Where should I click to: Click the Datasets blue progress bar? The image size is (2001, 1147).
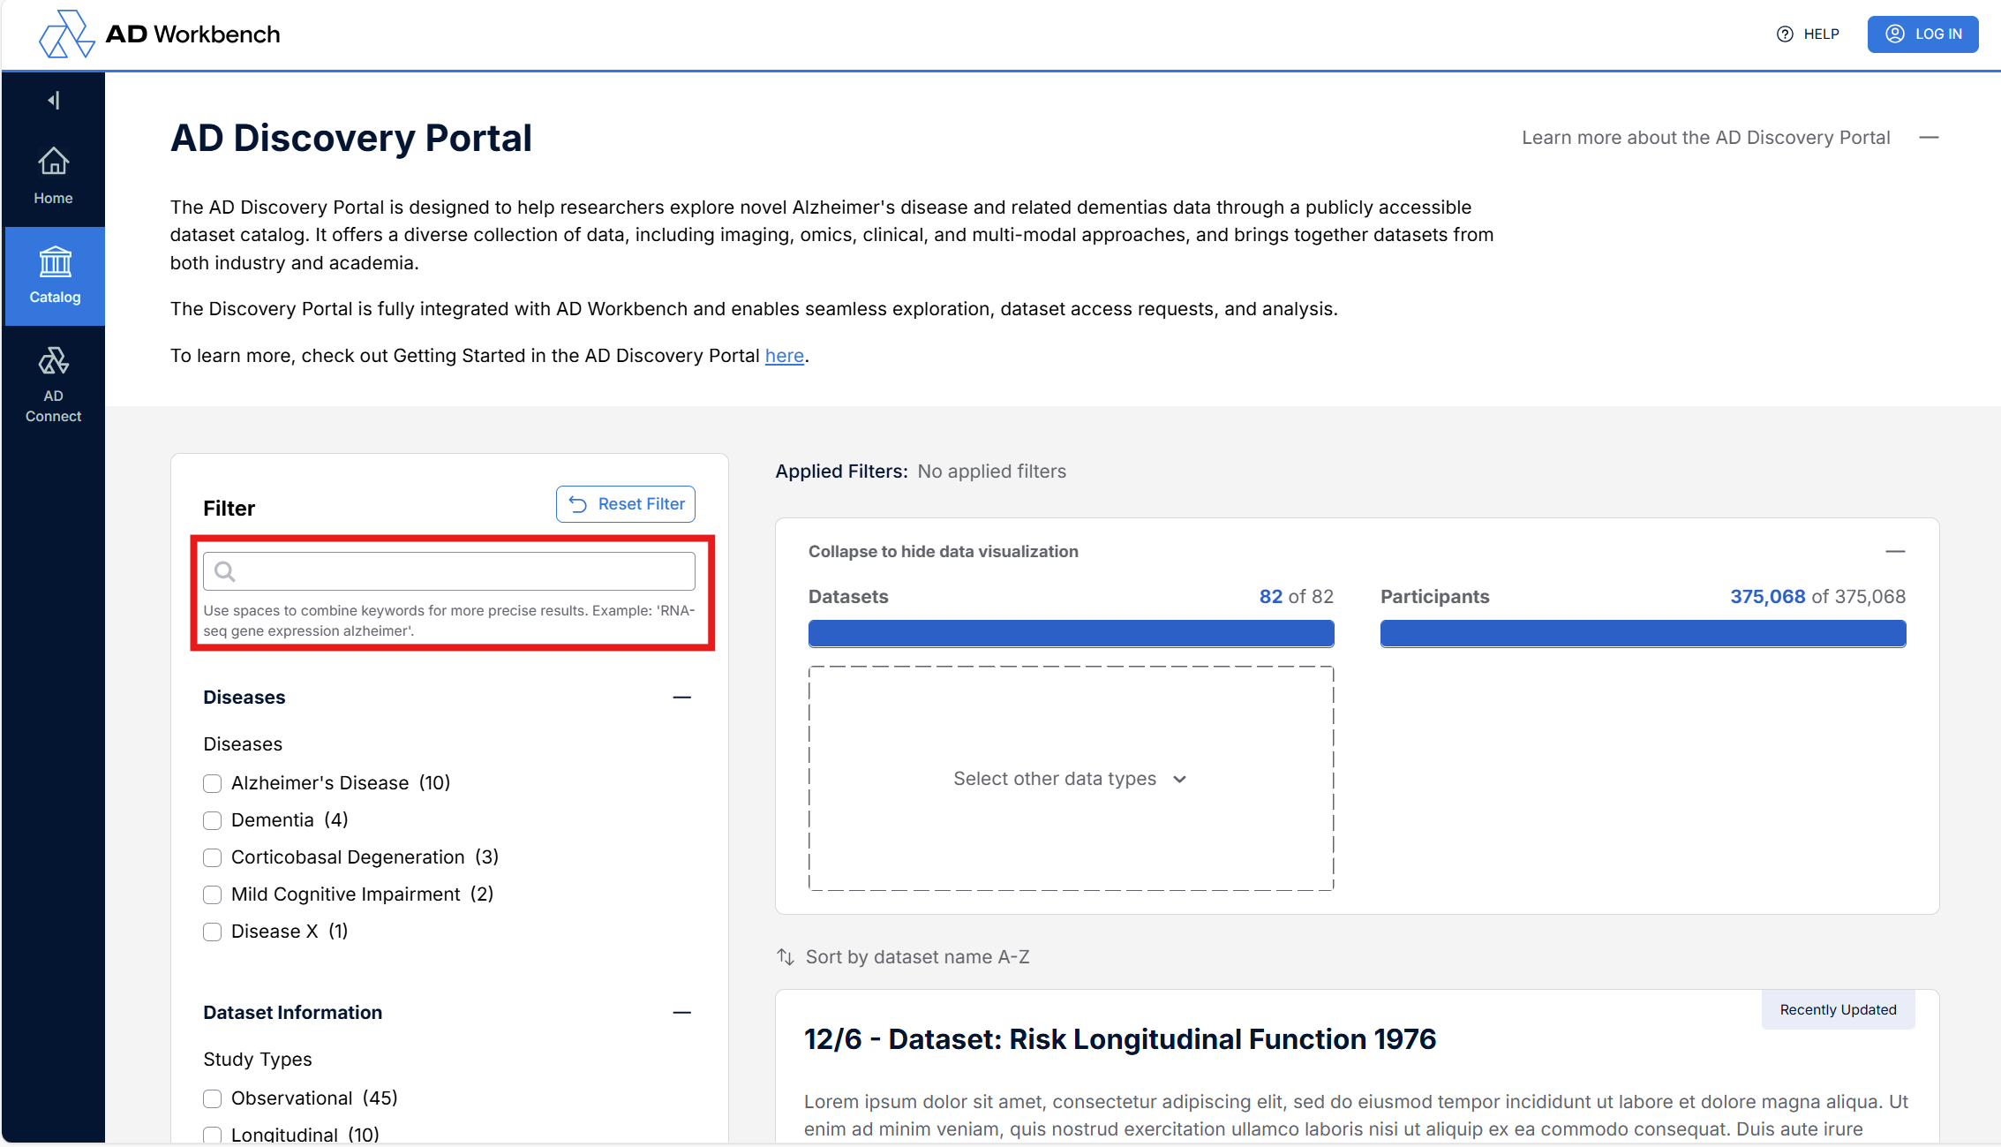click(x=1071, y=634)
